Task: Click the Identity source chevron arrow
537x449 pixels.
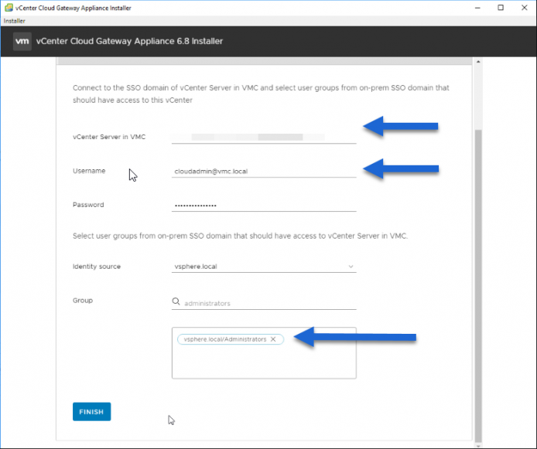Action: pos(351,267)
